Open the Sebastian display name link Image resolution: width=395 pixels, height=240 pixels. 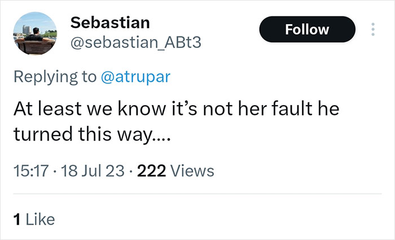point(110,22)
